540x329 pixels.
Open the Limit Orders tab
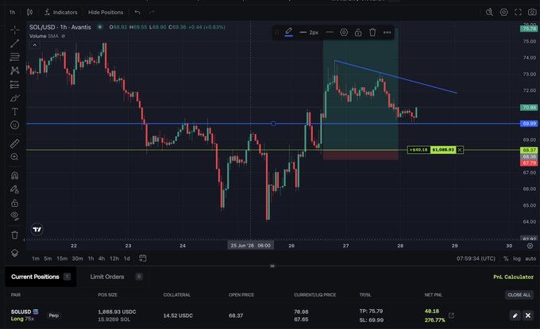coord(116,277)
